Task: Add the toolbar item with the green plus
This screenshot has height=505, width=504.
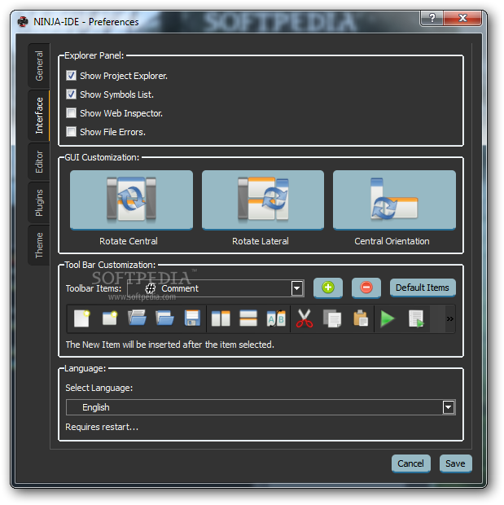Action: [x=328, y=288]
